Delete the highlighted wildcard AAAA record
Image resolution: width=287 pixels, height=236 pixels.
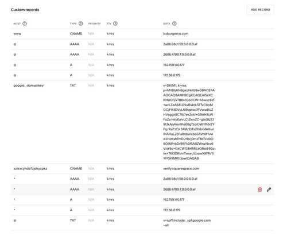(259, 189)
